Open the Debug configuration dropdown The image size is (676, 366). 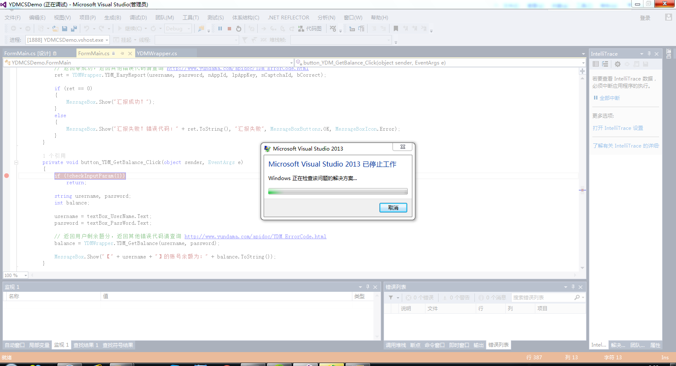(178, 29)
